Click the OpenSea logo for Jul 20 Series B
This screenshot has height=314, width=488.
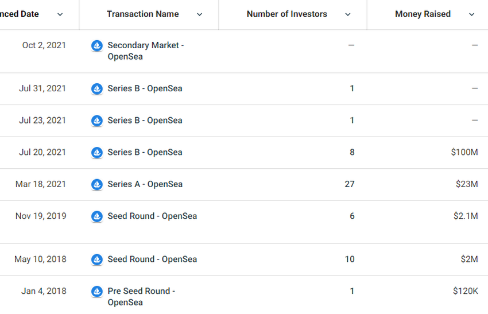97,153
